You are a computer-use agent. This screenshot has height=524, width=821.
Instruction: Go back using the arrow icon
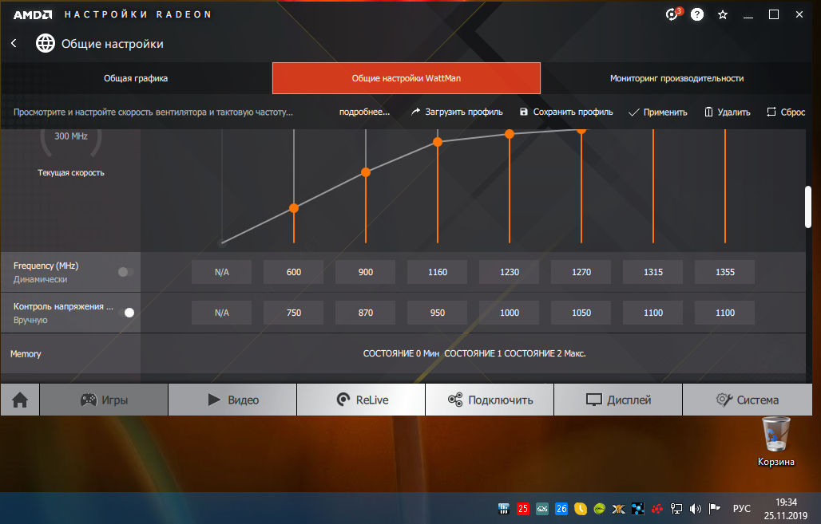click(x=14, y=43)
